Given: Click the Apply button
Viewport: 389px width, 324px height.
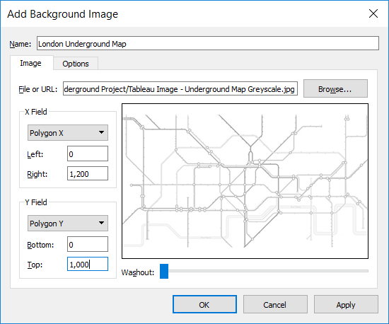Looking at the screenshot, I should click(346, 304).
